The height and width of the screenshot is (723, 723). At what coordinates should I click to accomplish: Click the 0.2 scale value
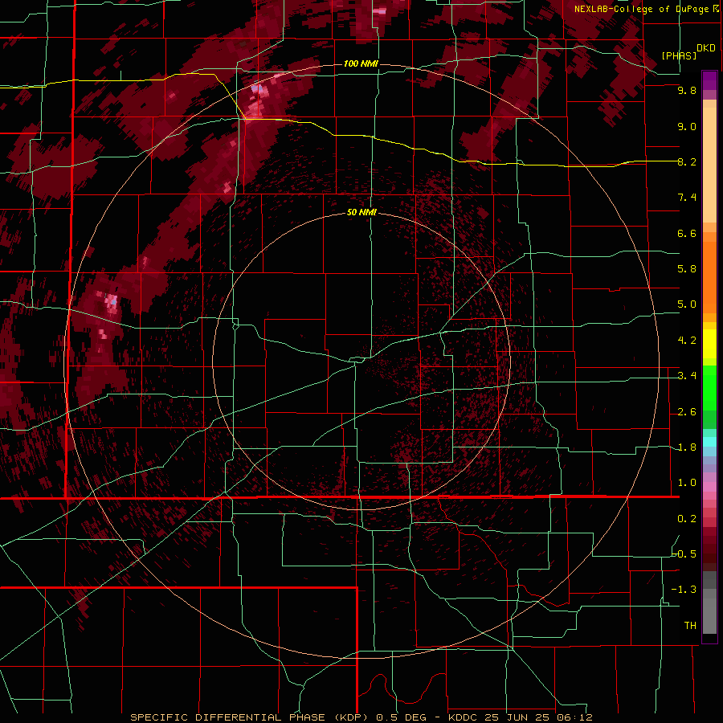[687, 519]
